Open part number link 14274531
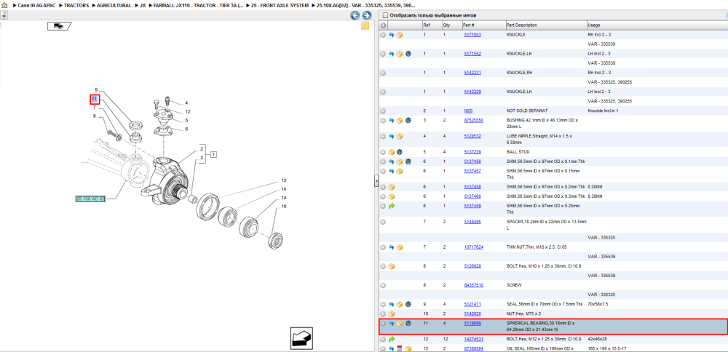The width and height of the screenshot is (728, 352). [474, 339]
